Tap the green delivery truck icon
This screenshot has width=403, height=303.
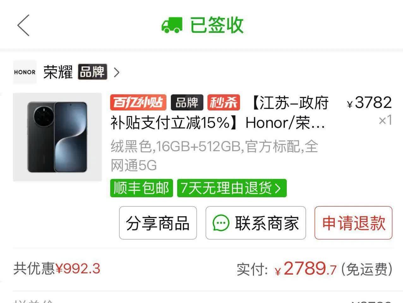172,25
